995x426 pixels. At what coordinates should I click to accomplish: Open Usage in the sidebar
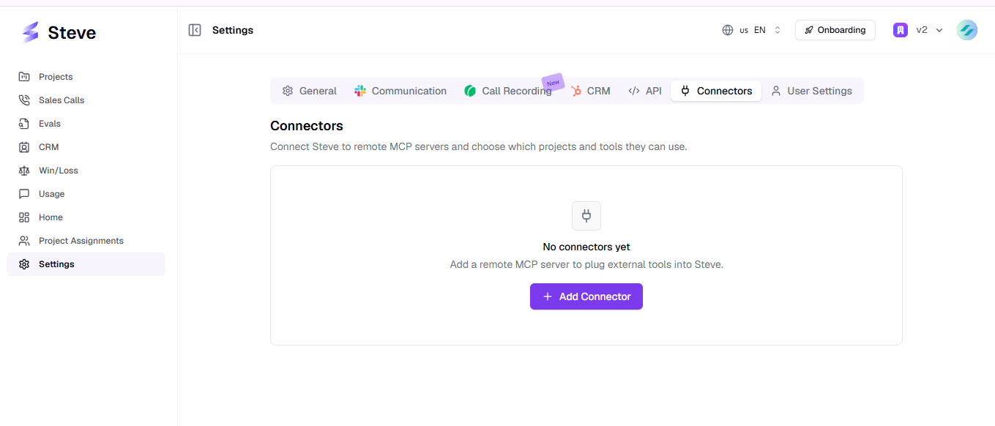(86, 194)
